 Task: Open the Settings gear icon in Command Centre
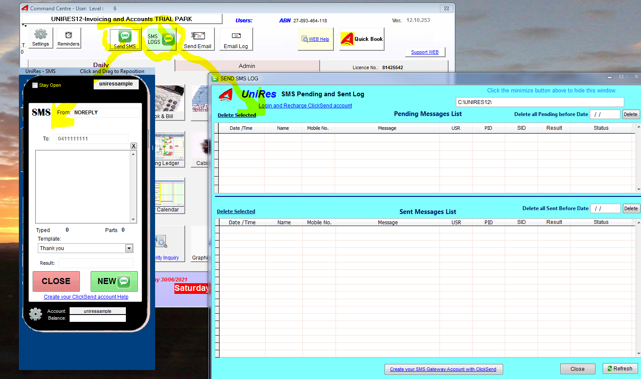(x=41, y=38)
